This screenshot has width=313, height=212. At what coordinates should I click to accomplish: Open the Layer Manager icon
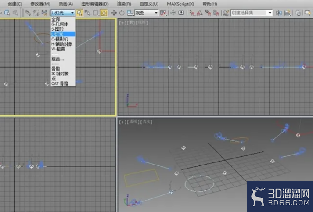coord(298,13)
